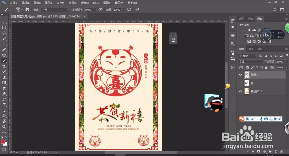Switch to the 色板 tab
Screen dimensions: 289x156
tap(251, 19)
